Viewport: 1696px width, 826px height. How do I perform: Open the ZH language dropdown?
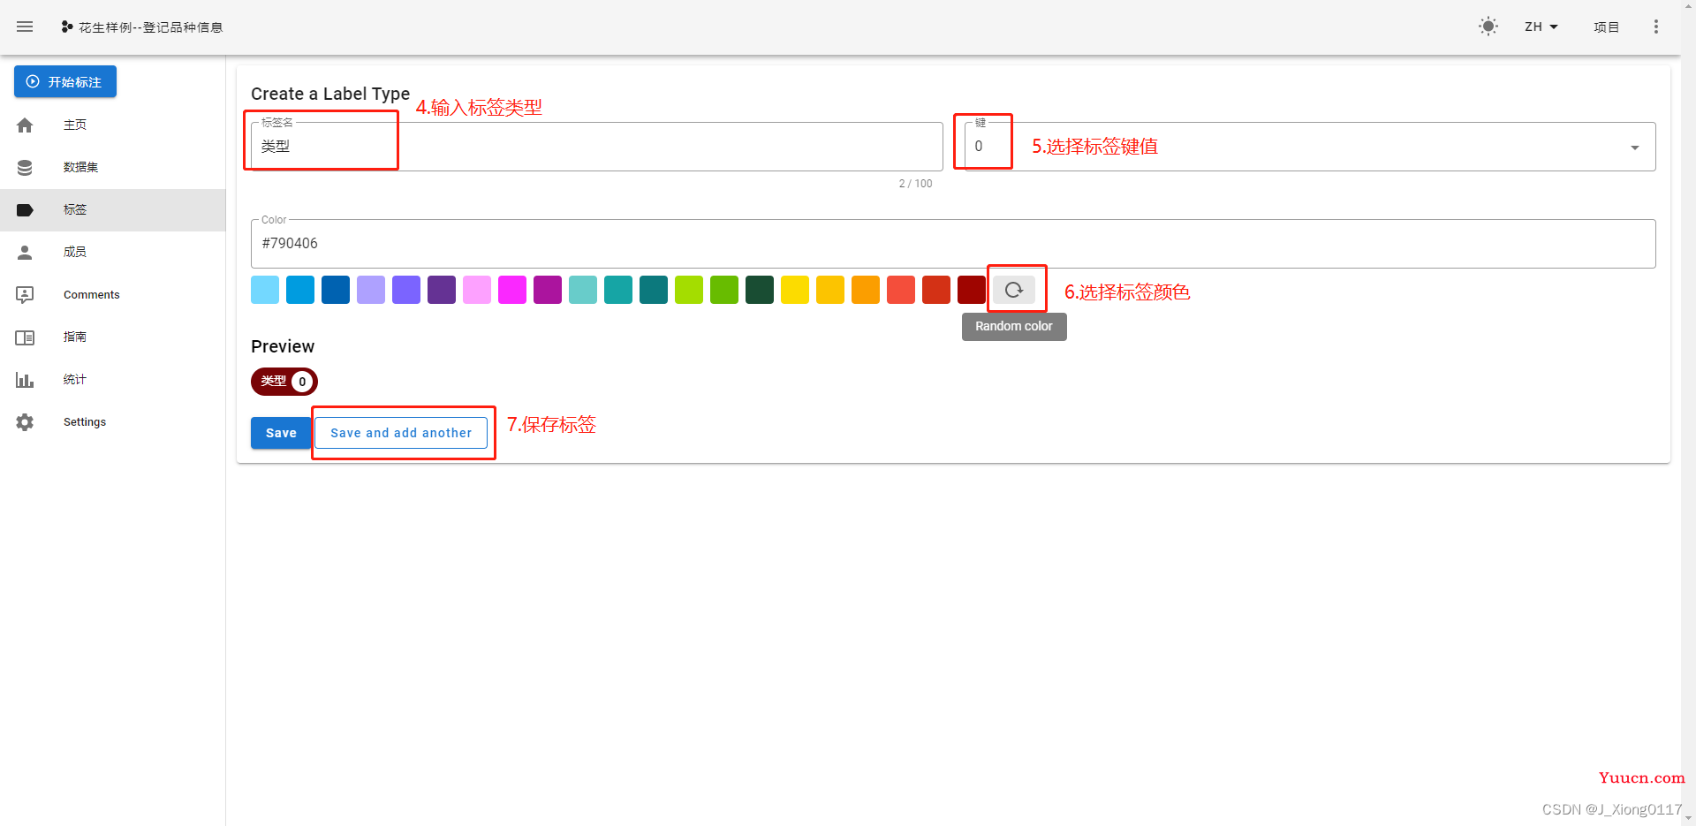[x=1541, y=27]
